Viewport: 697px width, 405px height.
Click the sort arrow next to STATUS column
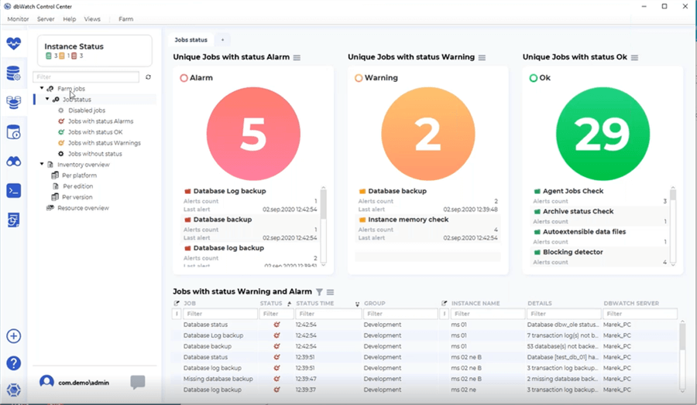click(290, 304)
